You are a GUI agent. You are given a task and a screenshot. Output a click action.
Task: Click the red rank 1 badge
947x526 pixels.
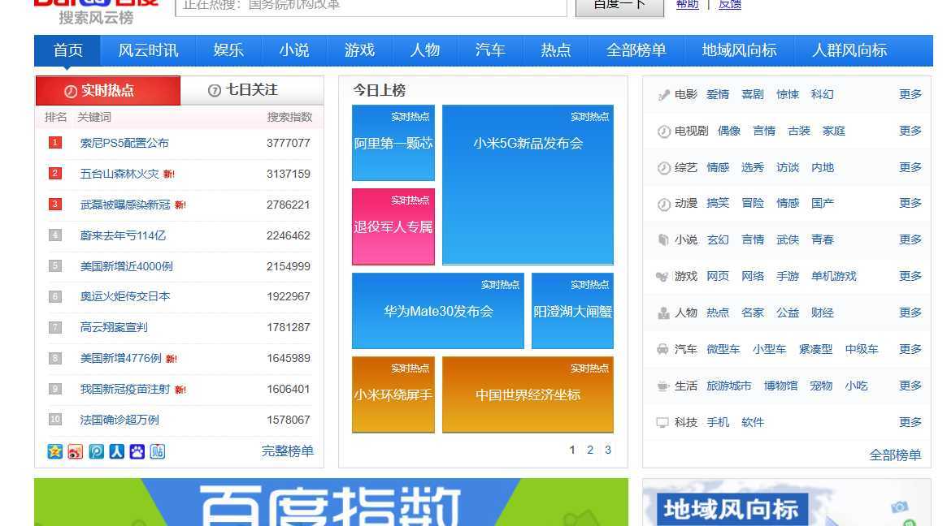pos(55,143)
